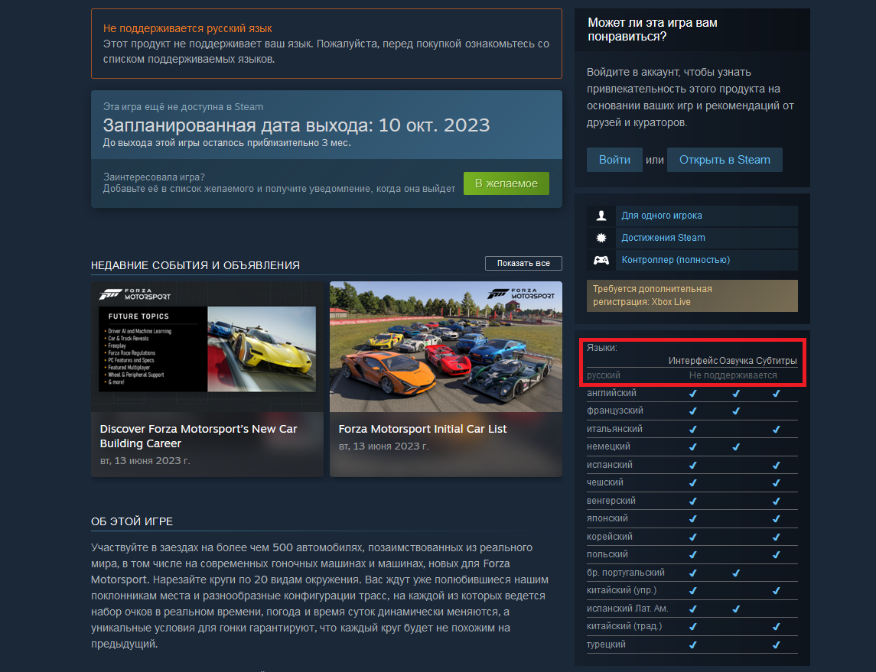Image resolution: width=876 pixels, height=672 pixels.
Task: Click the Steam achievements star icon
Action: [x=601, y=238]
